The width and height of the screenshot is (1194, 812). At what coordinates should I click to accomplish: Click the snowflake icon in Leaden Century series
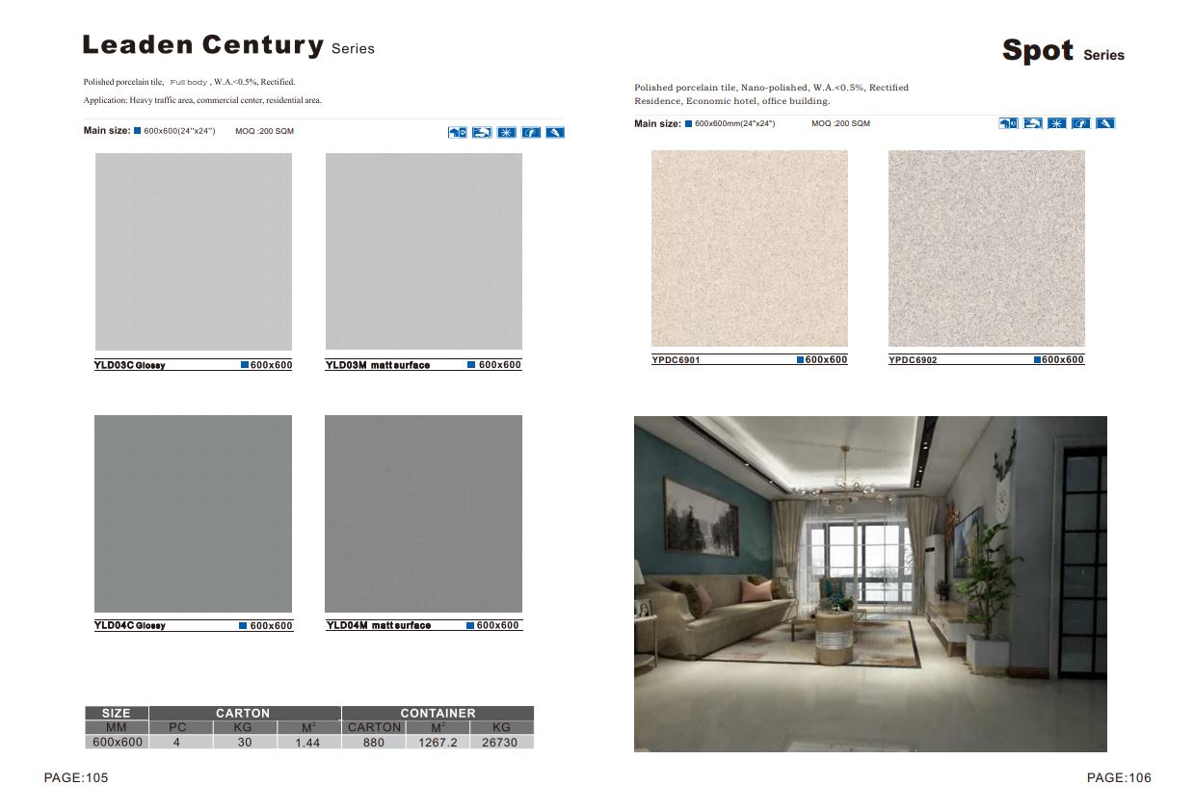[x=507, y=132]
